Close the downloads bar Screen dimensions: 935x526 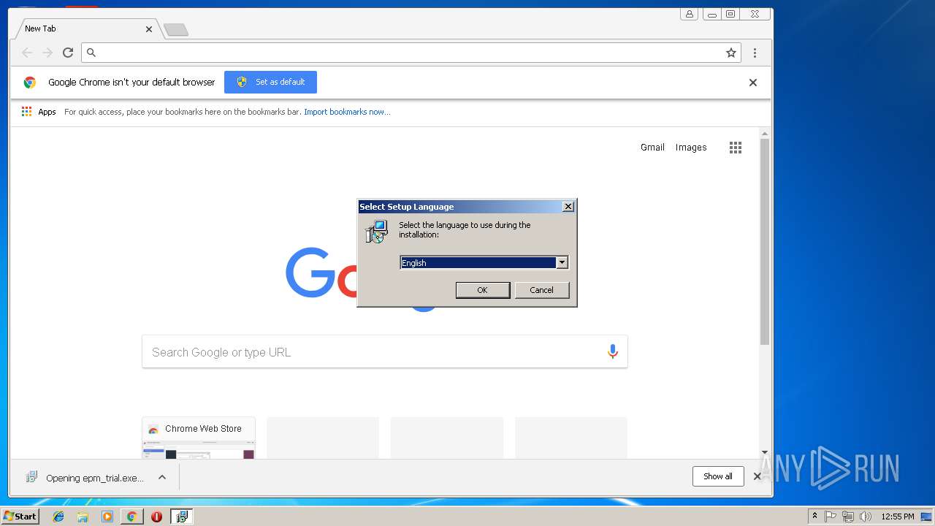coord(757,476)
